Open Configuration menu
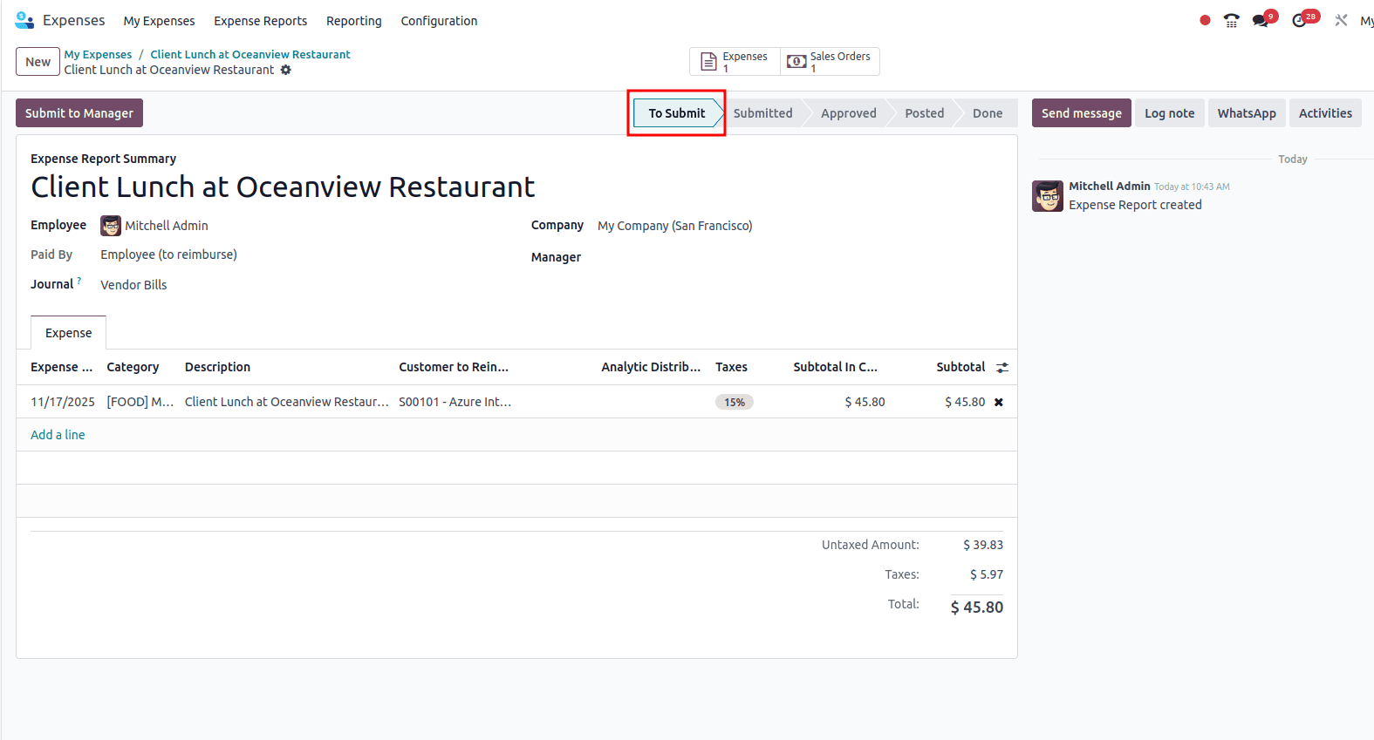This screenshot has width=1374, height=740. pos(439,21)
